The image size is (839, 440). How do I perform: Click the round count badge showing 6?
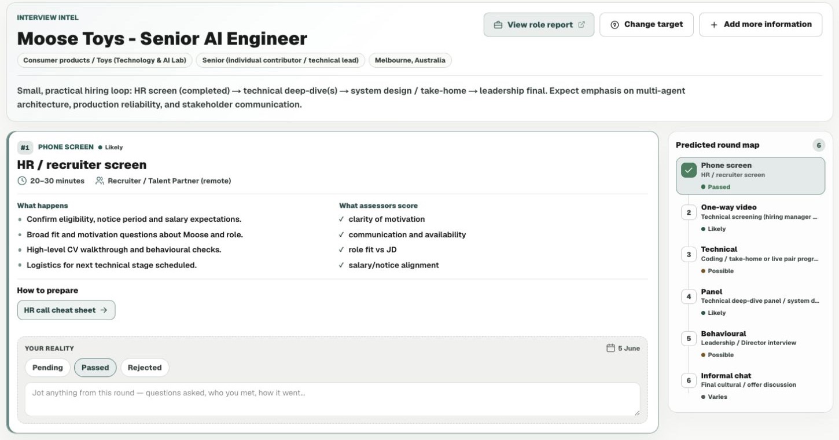(x=818, y=145)
